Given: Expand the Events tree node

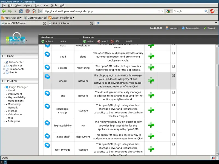Looking at the screenshot, I should pos(4,73).
